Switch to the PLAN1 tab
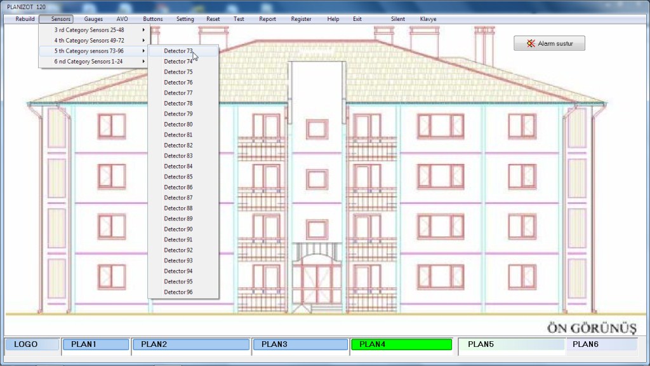The image size is (650, 366). click(95, 344)
